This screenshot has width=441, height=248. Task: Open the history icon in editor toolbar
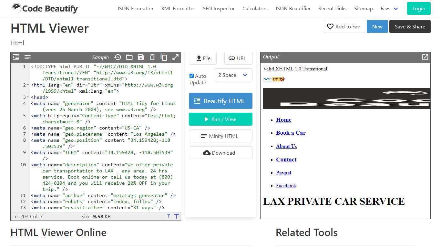point(118,57)
